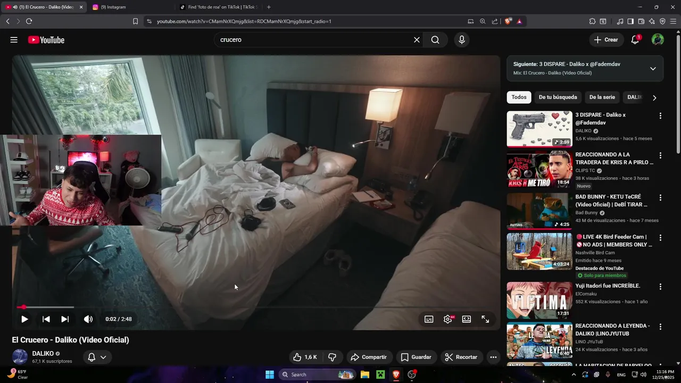Open the DALIKO channel avatar
This screenshot has width=681, height=383.
click(20, 357)
